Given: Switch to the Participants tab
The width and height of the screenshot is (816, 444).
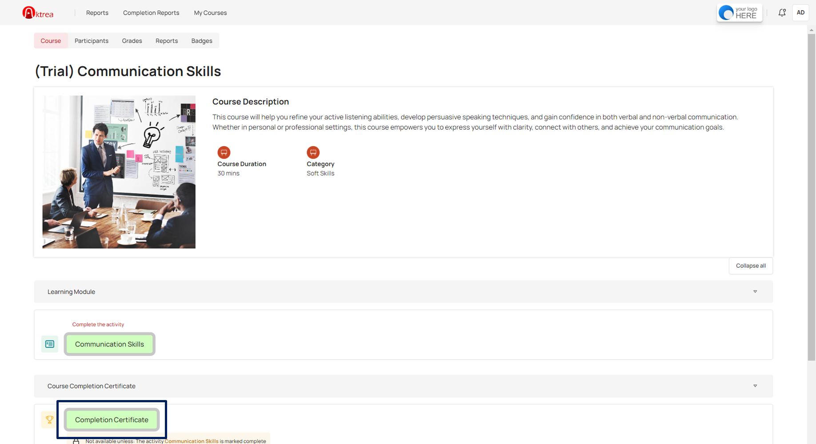Looking at the screenshot, I should click(92, 41).
